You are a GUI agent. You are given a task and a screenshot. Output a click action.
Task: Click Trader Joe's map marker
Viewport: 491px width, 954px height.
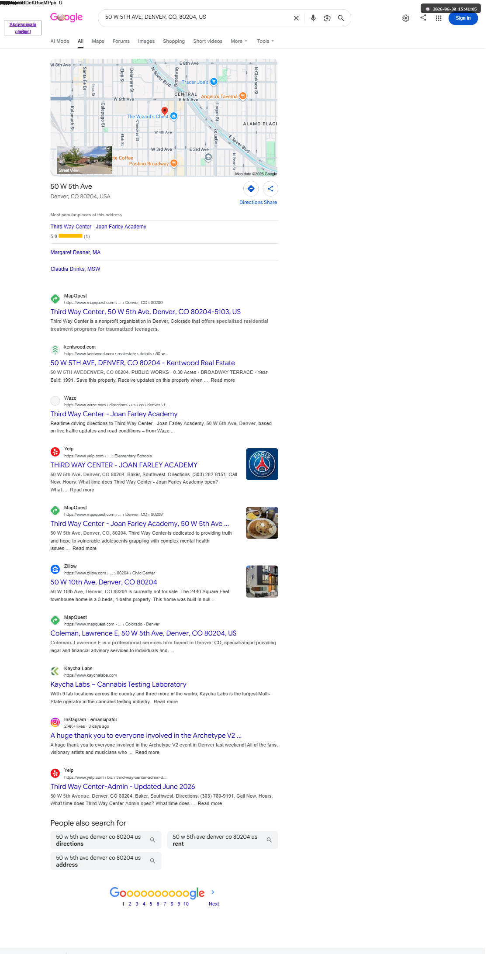coord(214,81)
